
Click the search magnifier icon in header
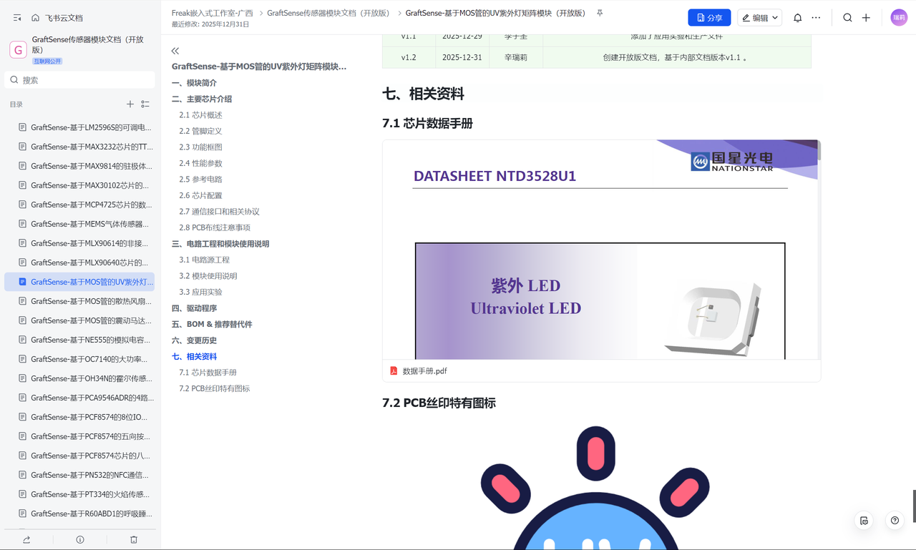847,18
